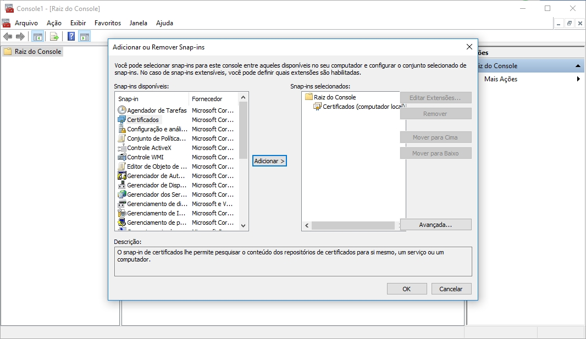Click the Certificados (computador local) certificate icon
586x339 pixels.
317,107
